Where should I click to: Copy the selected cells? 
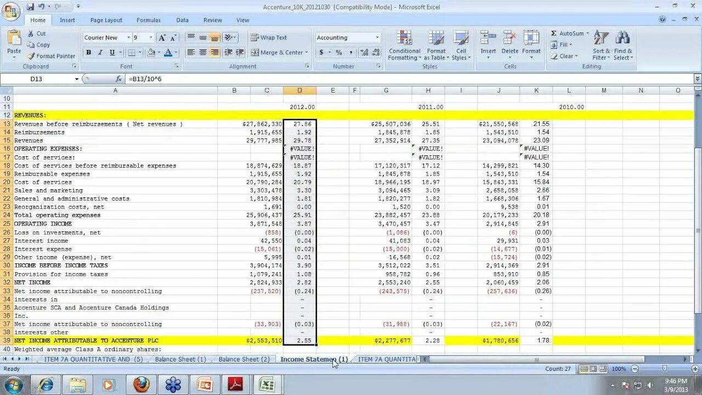click(38, 45)
